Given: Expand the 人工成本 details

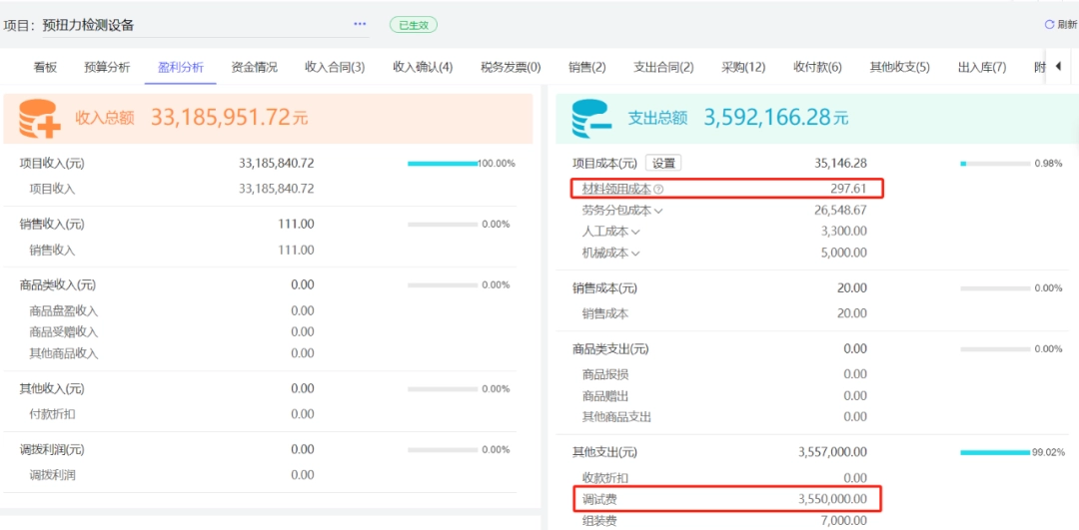Looking at the screenshot, I should click(x=635, y=232).
